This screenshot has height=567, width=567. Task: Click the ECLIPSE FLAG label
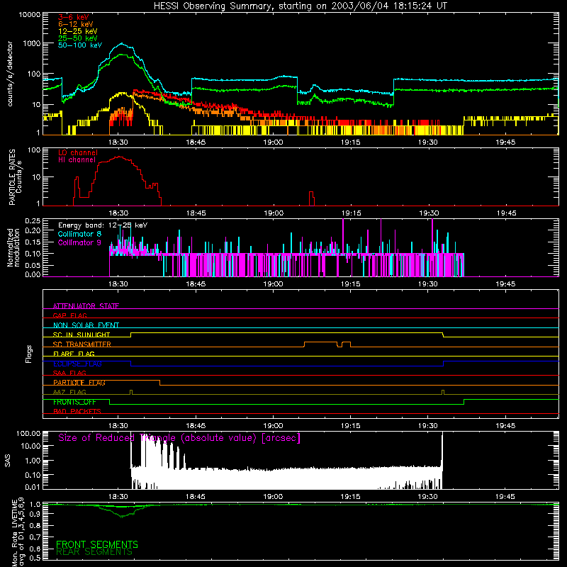click(x=77, y=364)
